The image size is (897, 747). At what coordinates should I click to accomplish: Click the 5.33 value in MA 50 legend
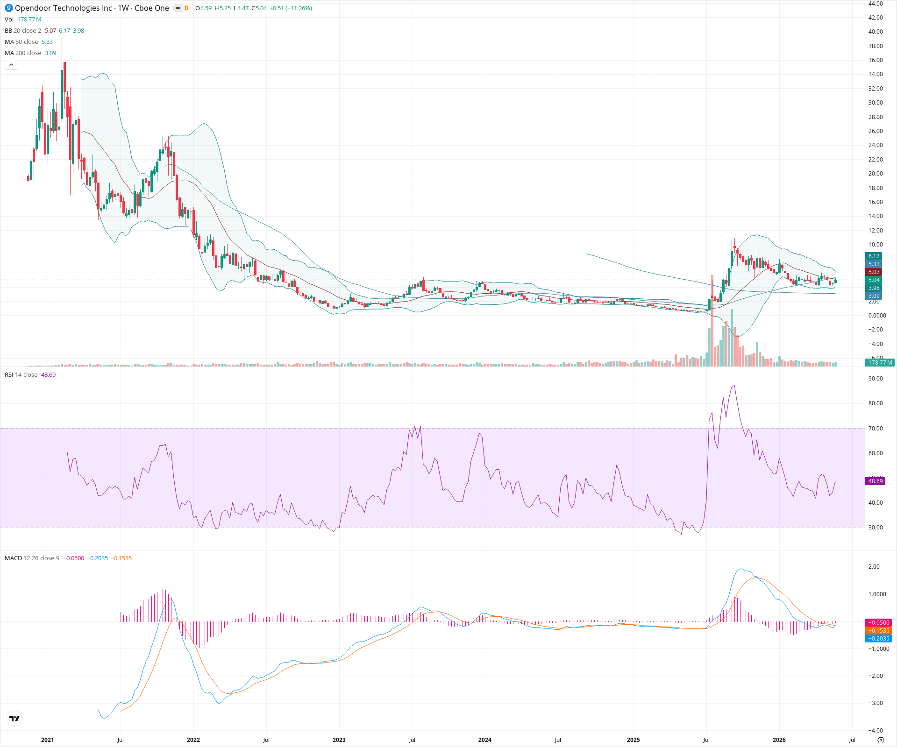click(x=47, y=42)
